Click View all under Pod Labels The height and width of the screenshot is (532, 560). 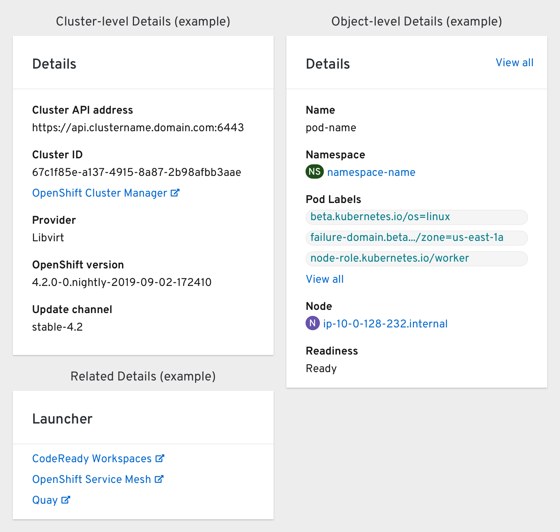(x=325, y=279)
